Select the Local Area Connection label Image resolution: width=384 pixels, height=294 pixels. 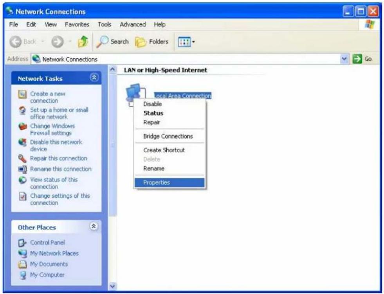(183, 96)
